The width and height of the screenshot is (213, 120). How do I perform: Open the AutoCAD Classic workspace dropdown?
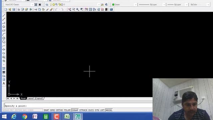pos(32,5)
